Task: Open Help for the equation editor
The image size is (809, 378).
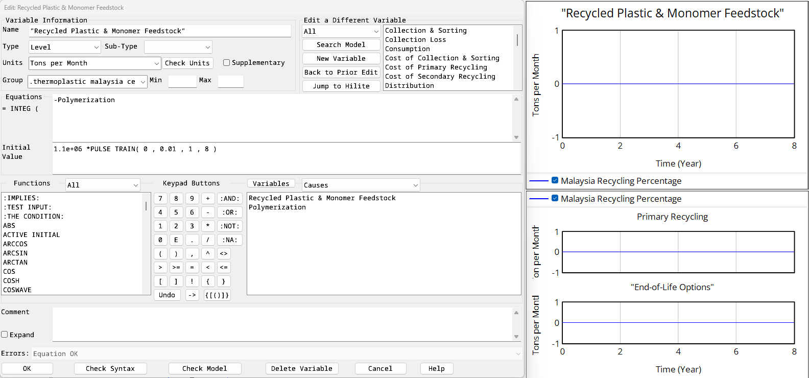Action: tap(437, 368)
